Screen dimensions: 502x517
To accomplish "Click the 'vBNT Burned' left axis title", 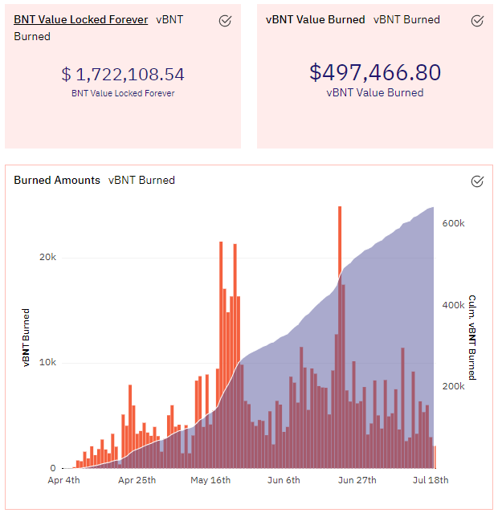I will [26, 338].
